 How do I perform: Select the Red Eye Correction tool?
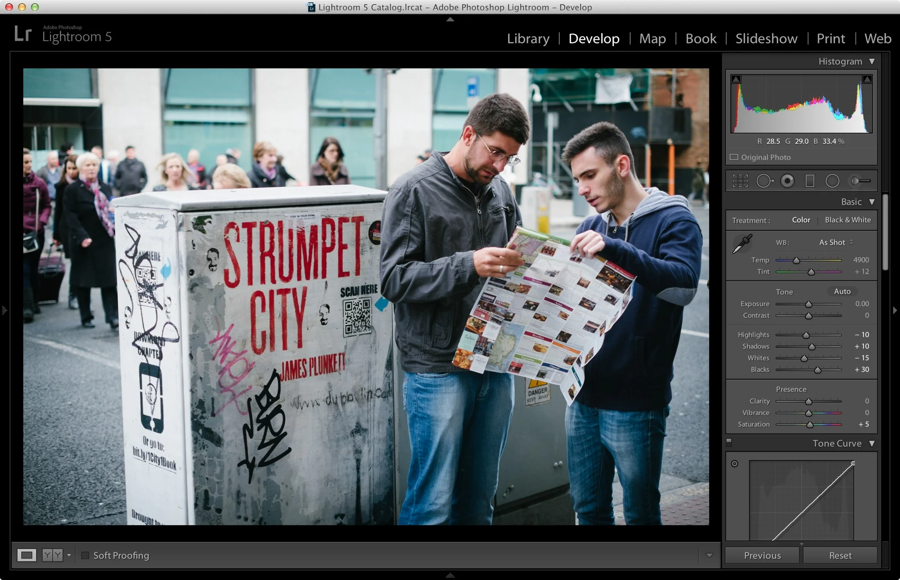(x=787, y=180)
